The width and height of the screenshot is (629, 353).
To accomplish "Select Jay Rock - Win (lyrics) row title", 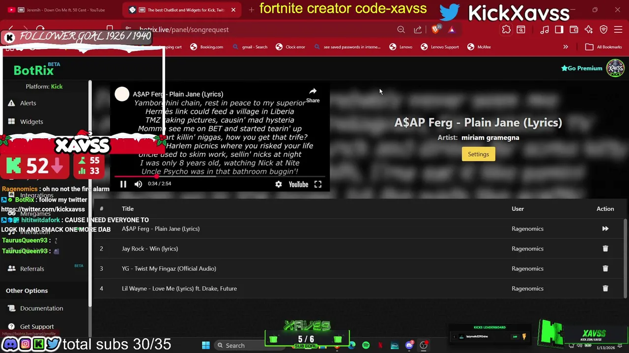I will (150, 249).
